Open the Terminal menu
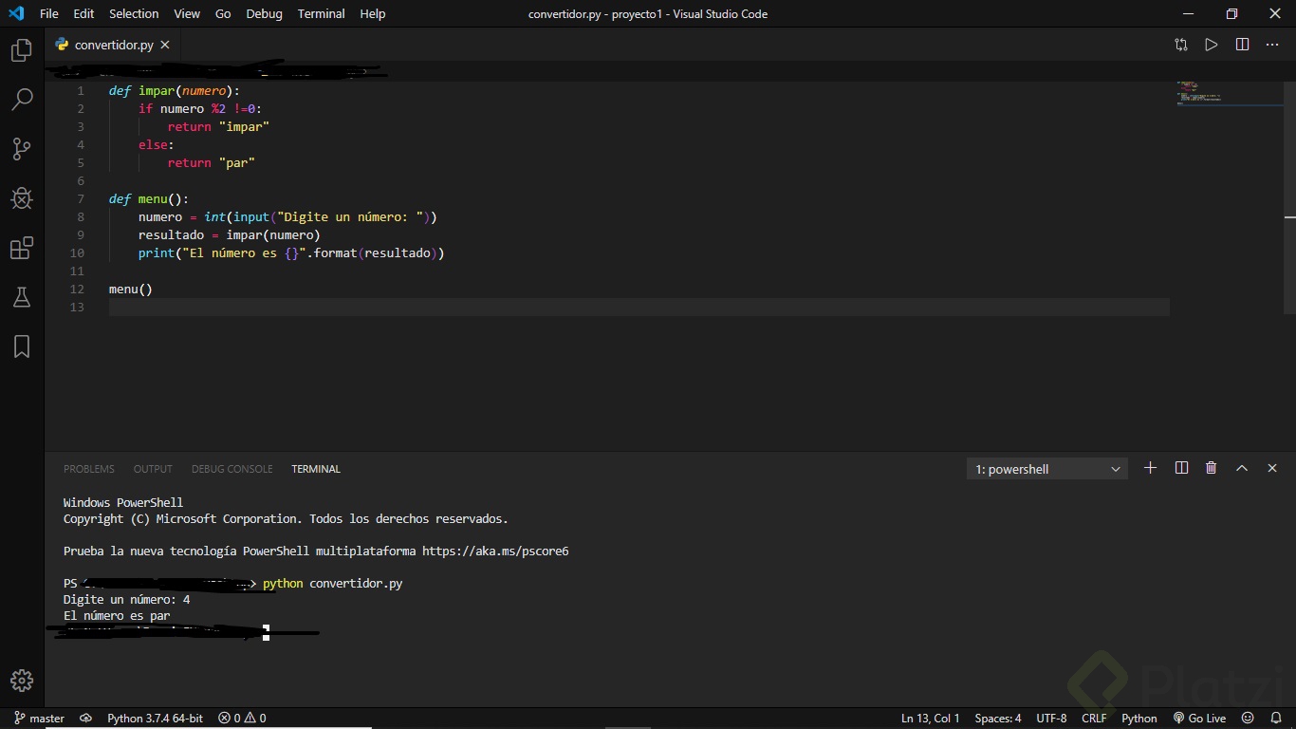Viewport: 1296px width, 729px height. [321, 14]
